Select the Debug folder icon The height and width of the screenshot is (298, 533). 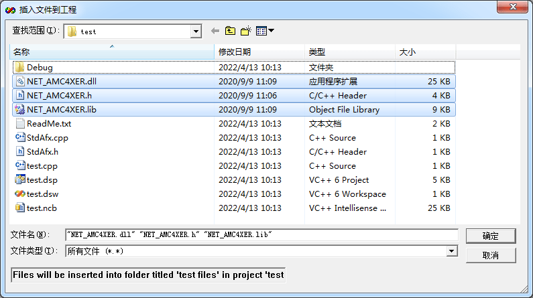pos(19,67)
